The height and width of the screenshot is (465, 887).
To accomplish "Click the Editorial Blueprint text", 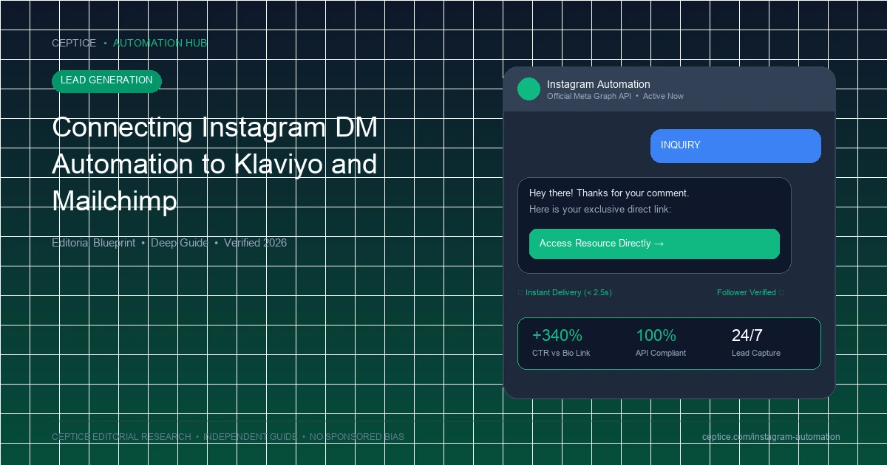I will point(93,243).
